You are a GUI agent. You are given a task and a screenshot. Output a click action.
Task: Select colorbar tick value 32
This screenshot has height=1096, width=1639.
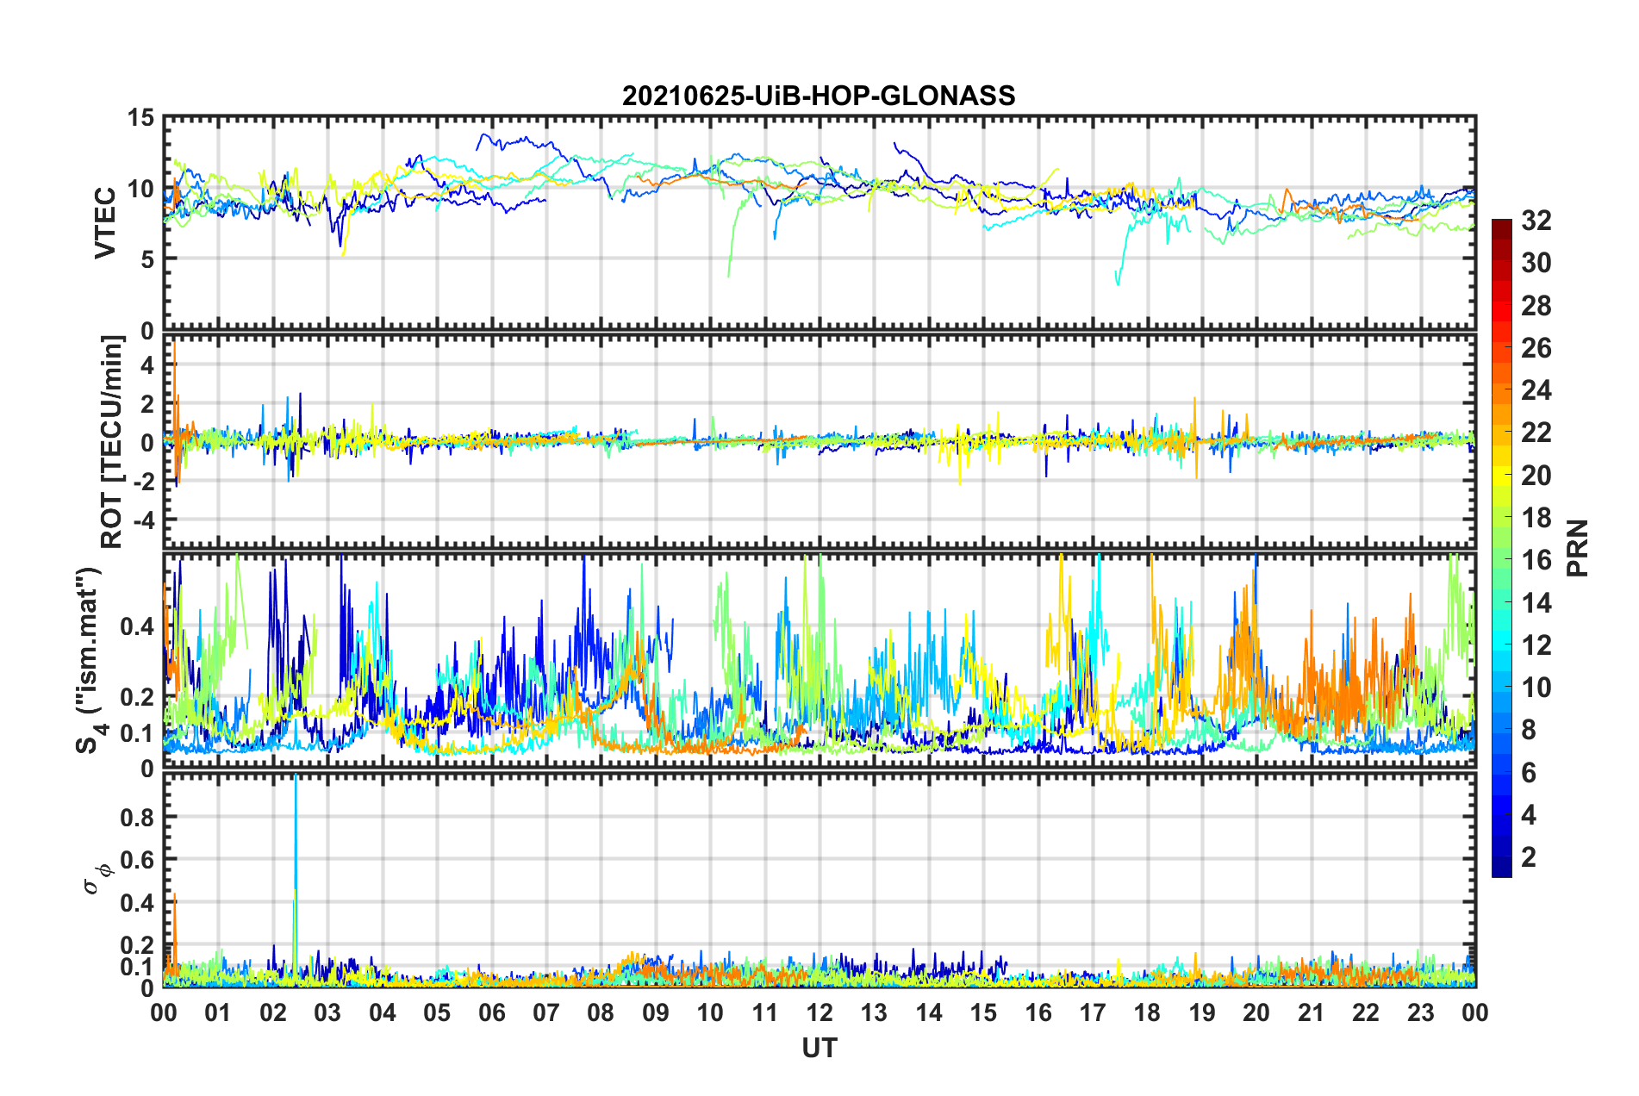point(1536,221)
